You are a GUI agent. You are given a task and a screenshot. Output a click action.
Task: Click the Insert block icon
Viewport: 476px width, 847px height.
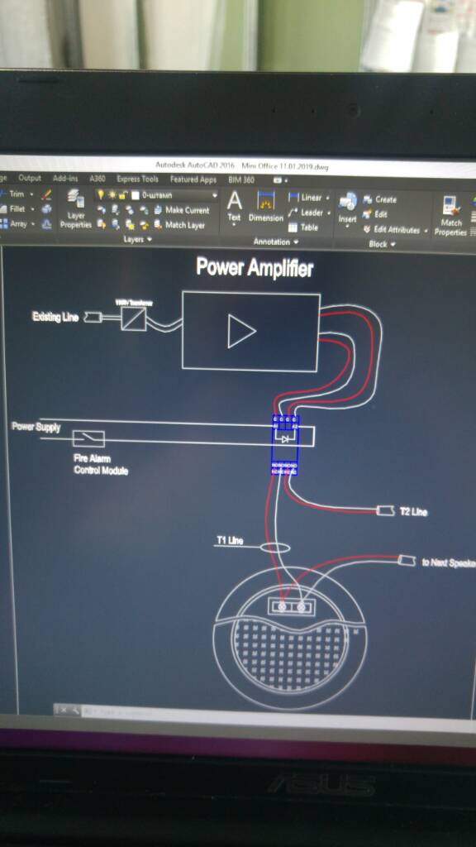point(348,208)
